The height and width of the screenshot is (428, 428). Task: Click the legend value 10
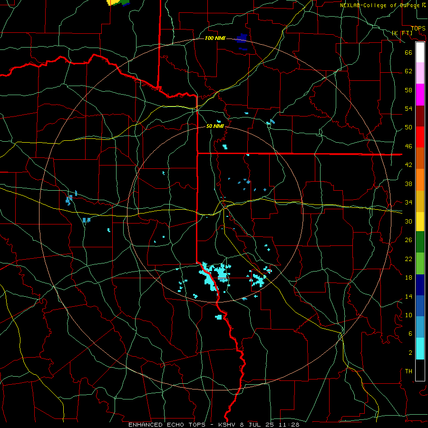pyautogui.click(x=409, y=315)
